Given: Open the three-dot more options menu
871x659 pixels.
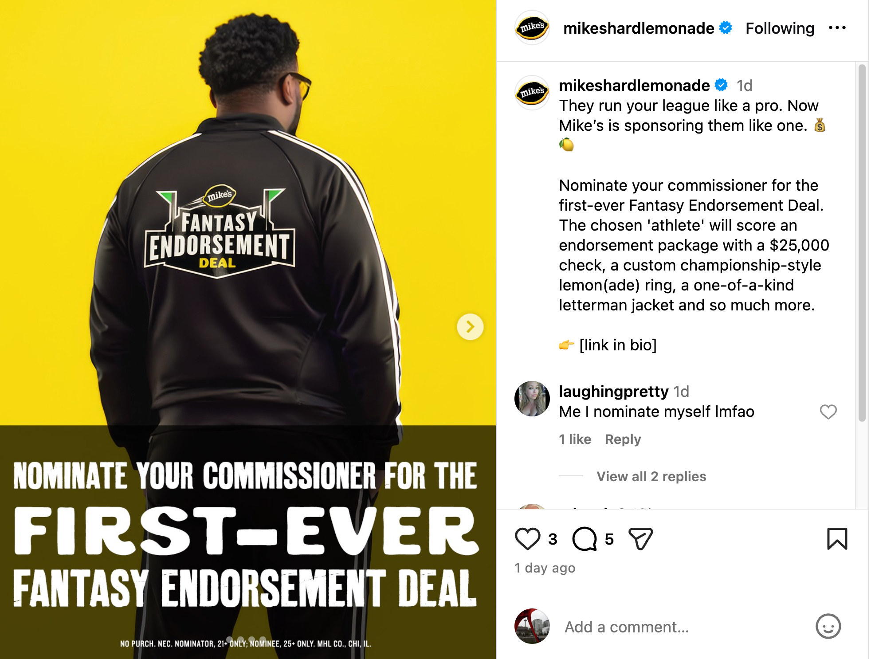Looking at the screenshot, I should click(x=837, y=28).
